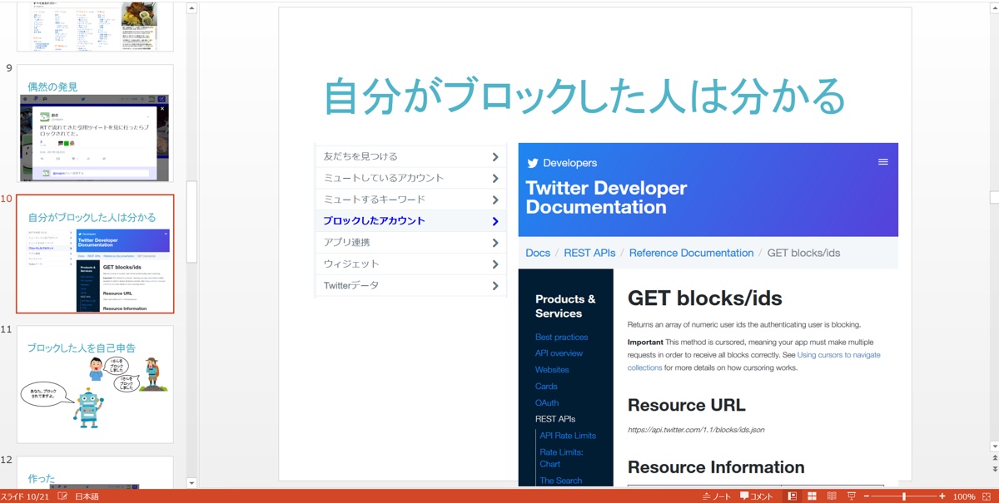The height and width of the screenshot is (503, 999).
Task: Click the slide title 自分がブロックした人は分かる
Action: point(584,96)
